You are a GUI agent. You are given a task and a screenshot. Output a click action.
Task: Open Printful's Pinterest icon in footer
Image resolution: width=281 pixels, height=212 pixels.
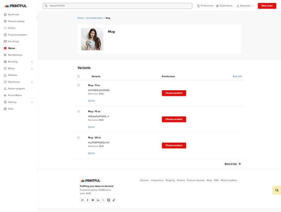click(x=109, y=200)
